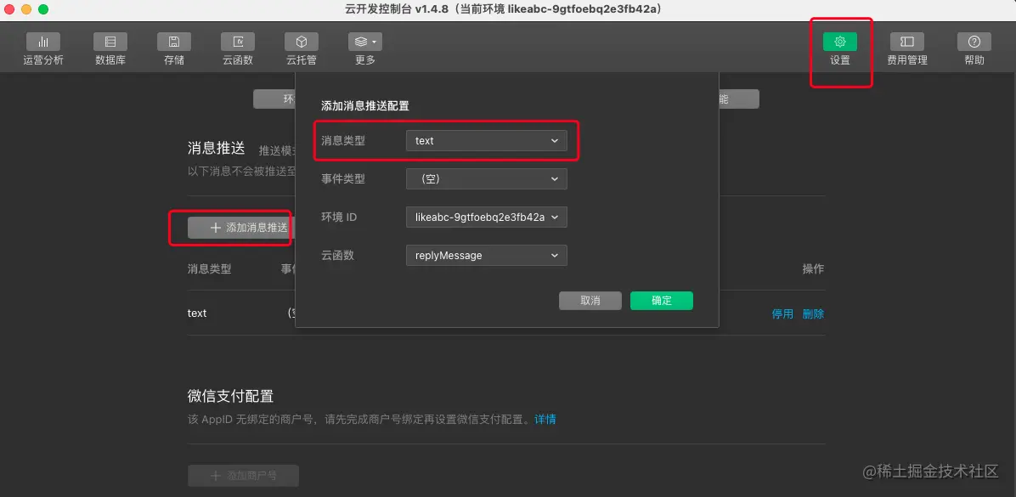Open the 存储 storage icon
Screen dimensions: 1016x497
(x=173, y=42)
